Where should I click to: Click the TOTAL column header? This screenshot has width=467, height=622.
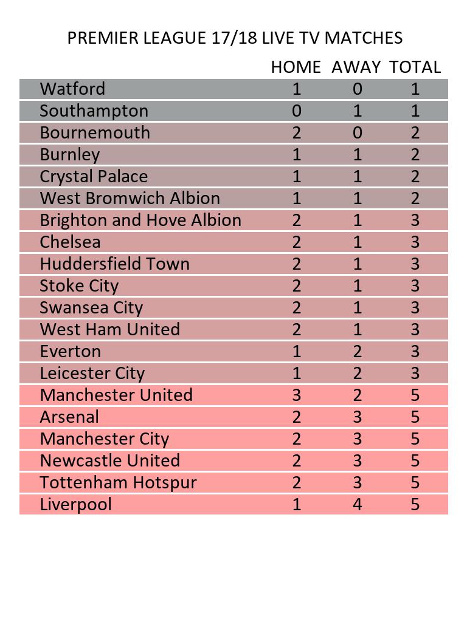point(415,67)
